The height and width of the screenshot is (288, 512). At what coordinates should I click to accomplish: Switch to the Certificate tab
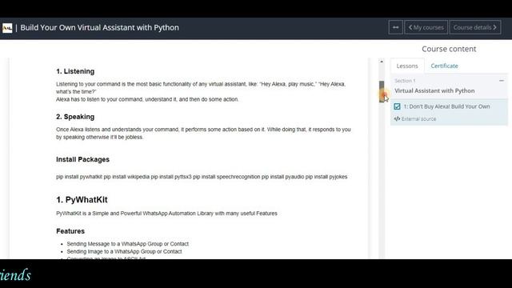coord(444,66)
